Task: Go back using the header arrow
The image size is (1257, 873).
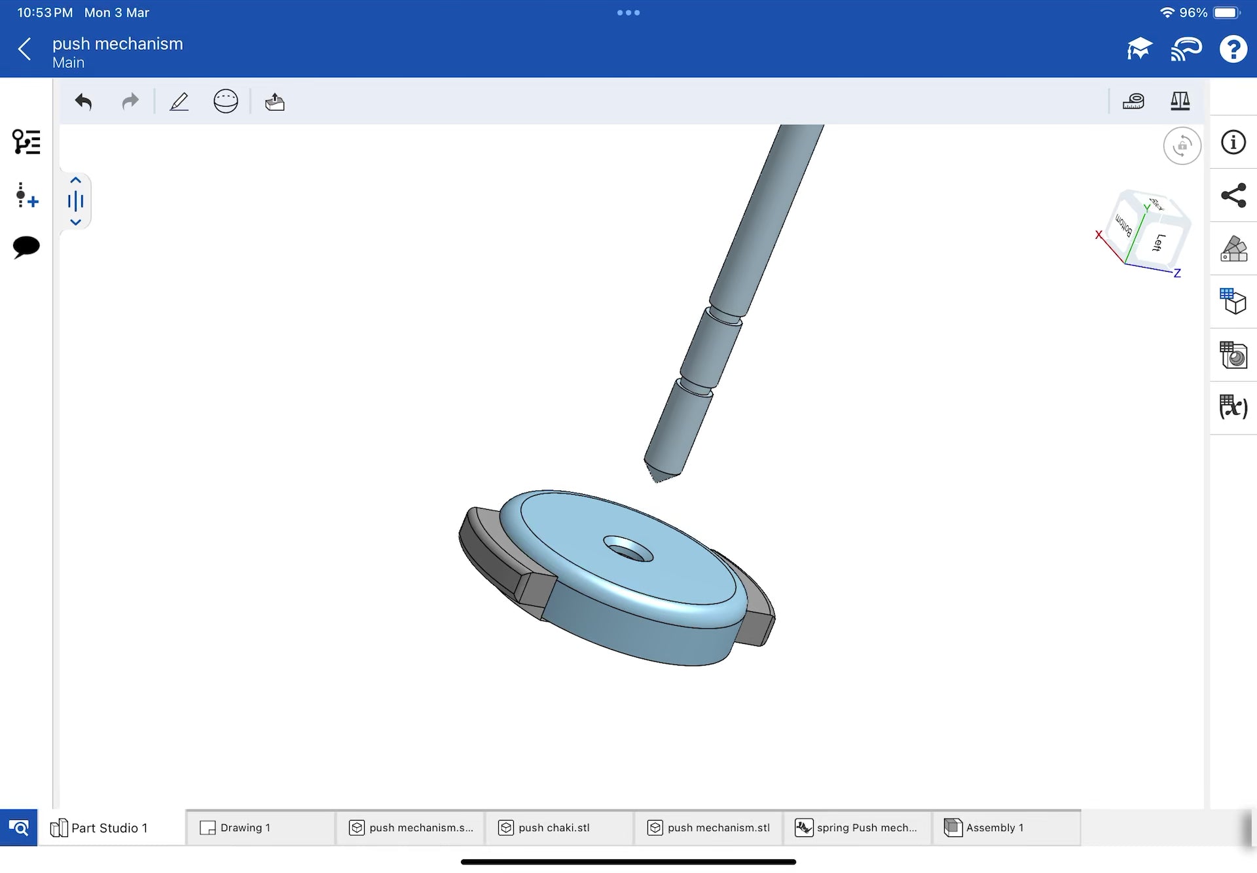Action: [x=25, y=49]
